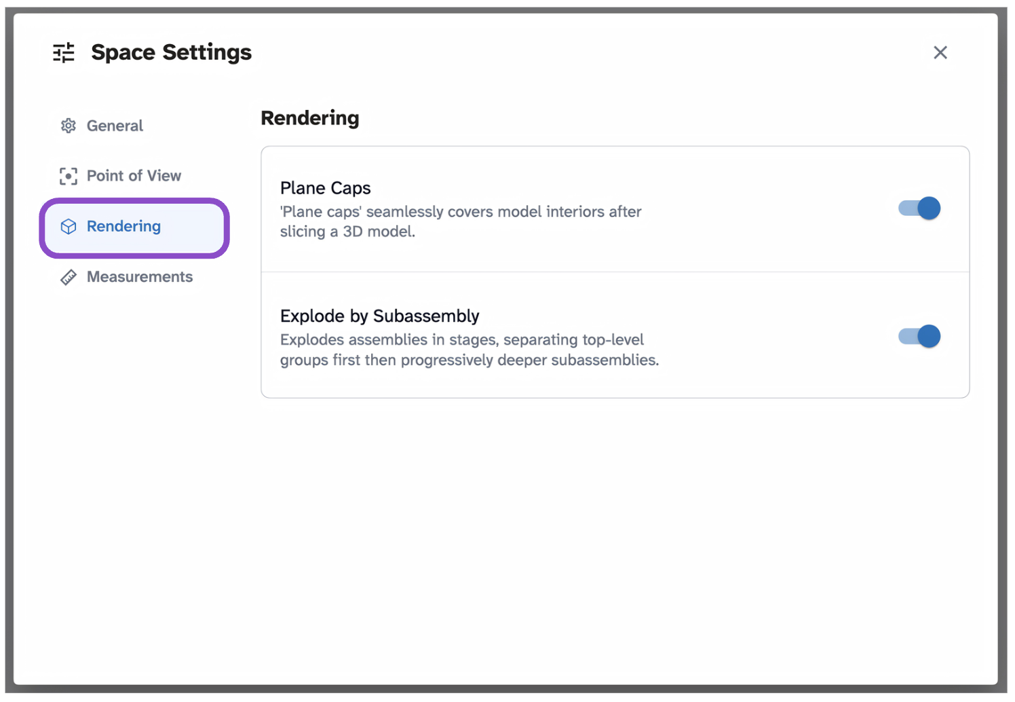The width and height of the screenshot is (1015, 702).
Task: Click the Plane Caps toggle knob
Action: click(929, 208)
